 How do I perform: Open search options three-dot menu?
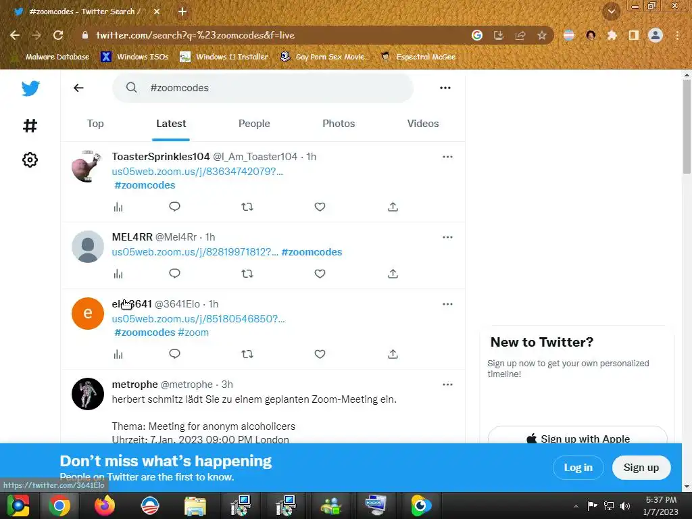[x=445, y=88]
